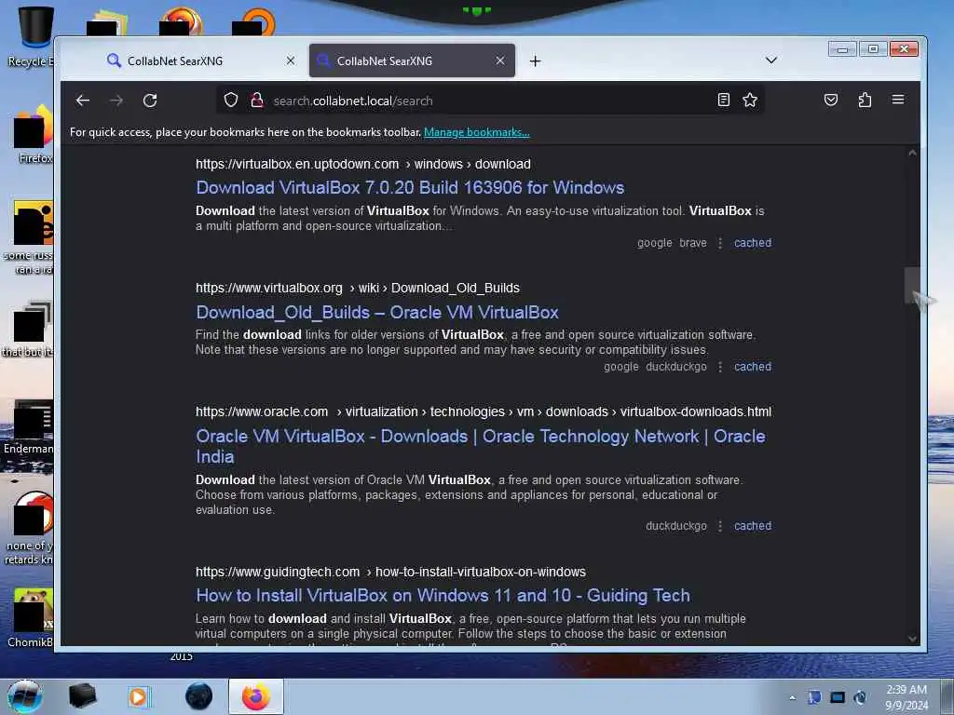Open Firefox from the taskbar

(256, 696)
